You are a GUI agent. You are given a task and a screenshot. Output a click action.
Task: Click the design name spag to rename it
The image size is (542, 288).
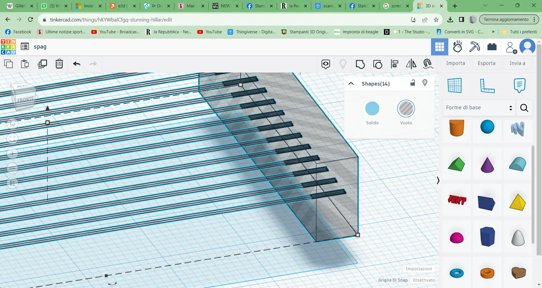pyautogui.click(x=40, y=47)
